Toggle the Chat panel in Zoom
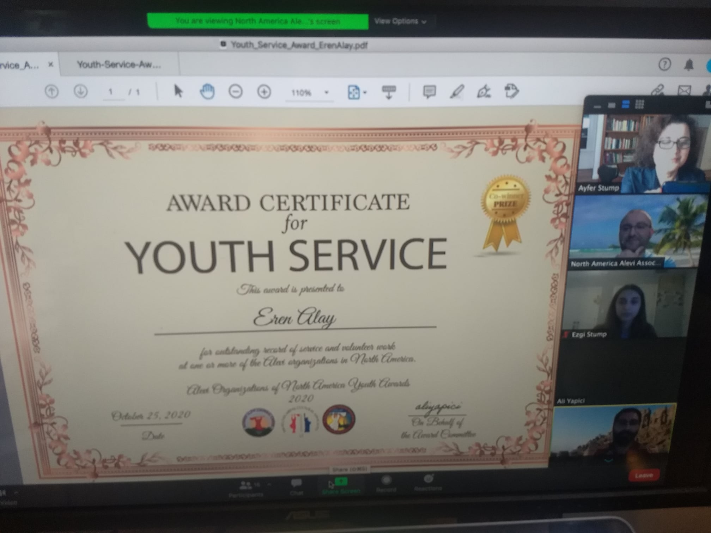711x533 pixels. pyautogui.click(x=296, y=486)
